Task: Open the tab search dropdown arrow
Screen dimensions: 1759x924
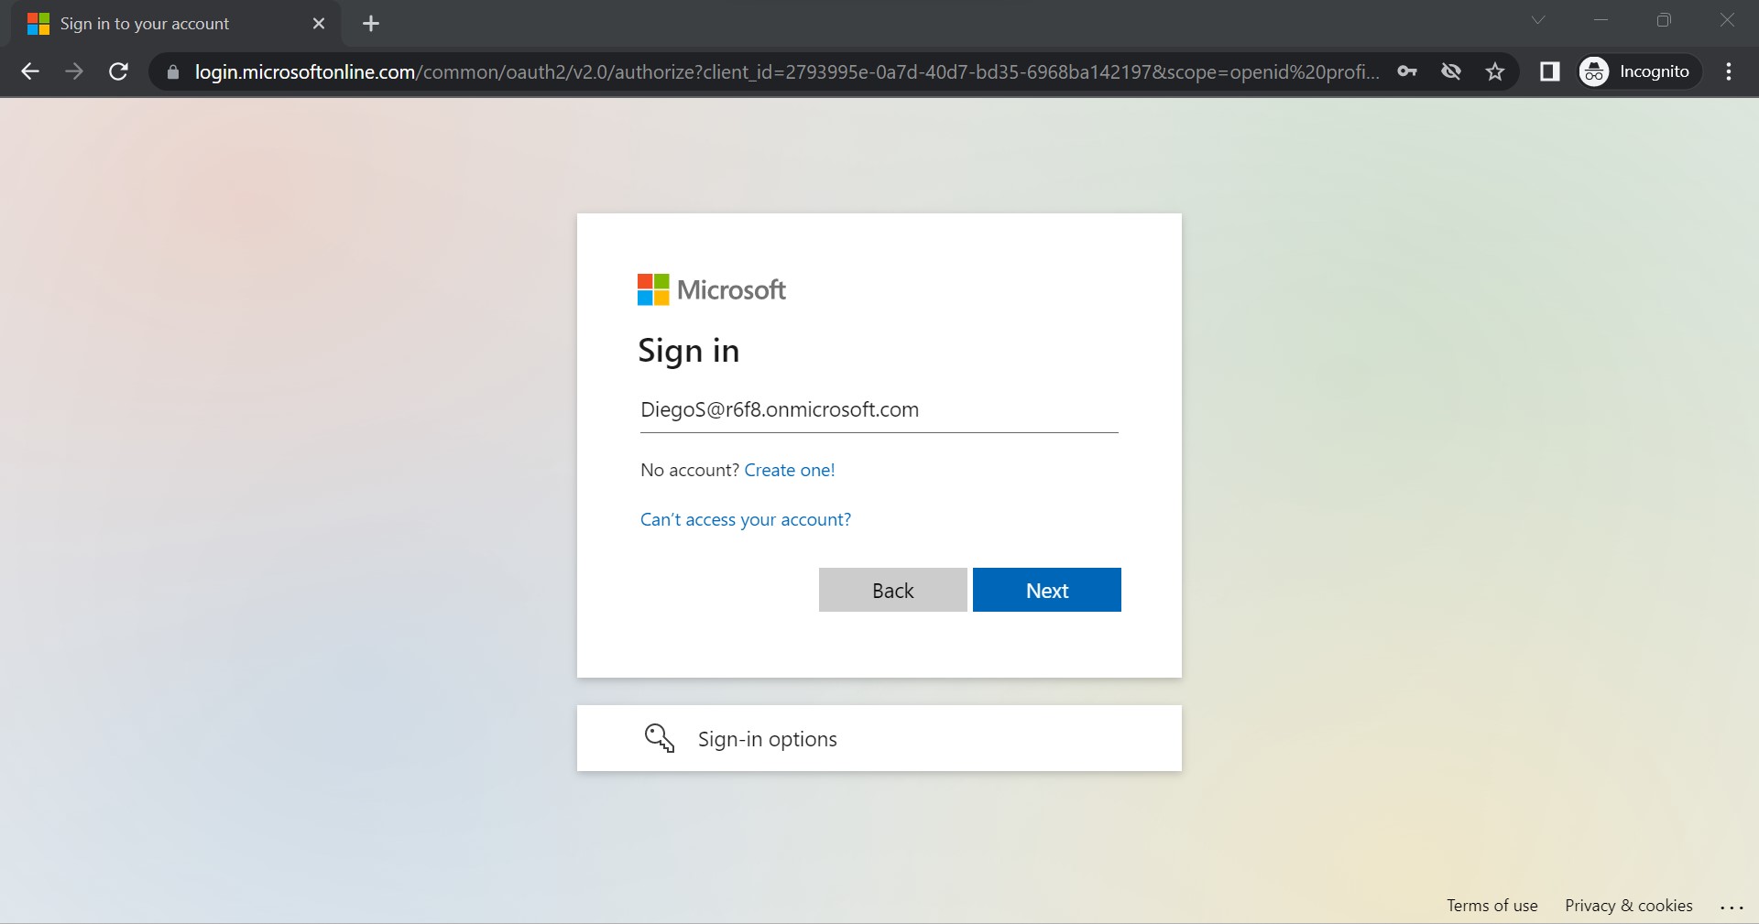Action: click(1538, 20)
